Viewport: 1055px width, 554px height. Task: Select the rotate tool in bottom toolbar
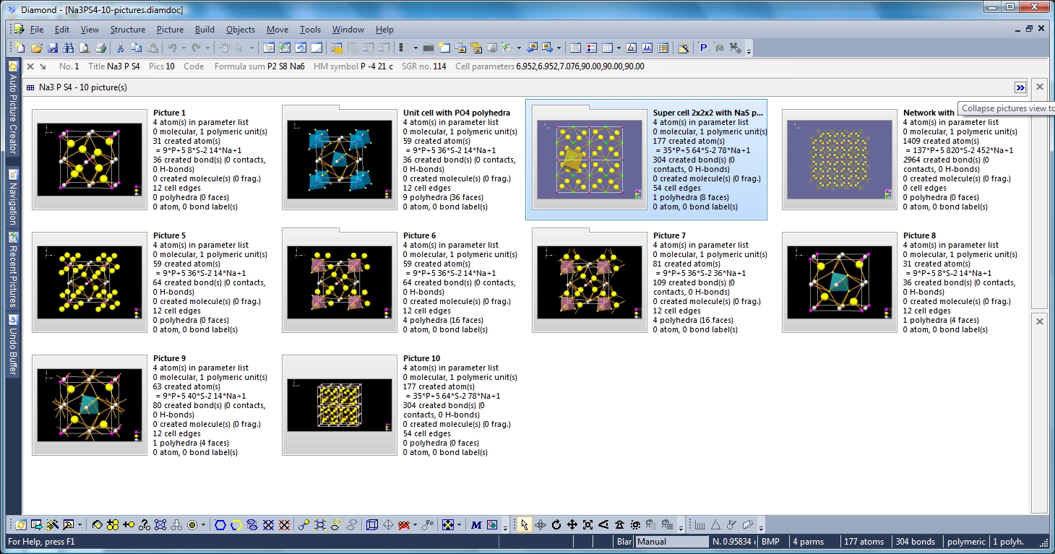tap(556, 525)
